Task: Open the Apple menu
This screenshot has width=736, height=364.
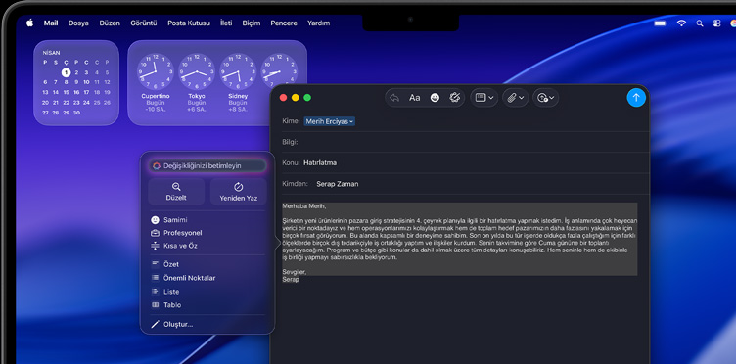Action: pyautogui.click(x=30, y=23)
